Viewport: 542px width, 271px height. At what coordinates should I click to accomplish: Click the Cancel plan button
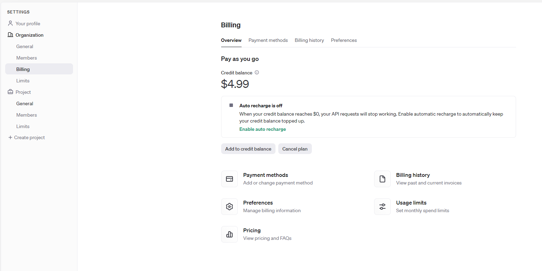coord(295,149)
